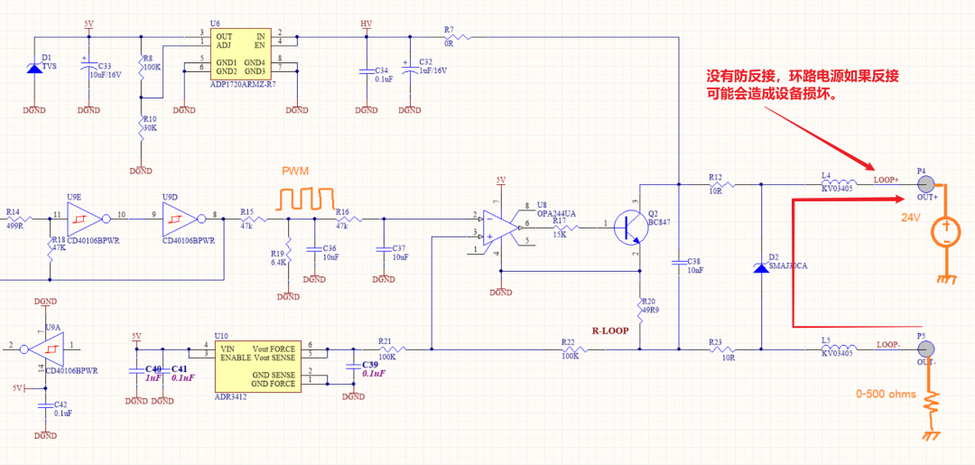Click resistor R8 100K
The image size is (975, 465).
(142, 69)
